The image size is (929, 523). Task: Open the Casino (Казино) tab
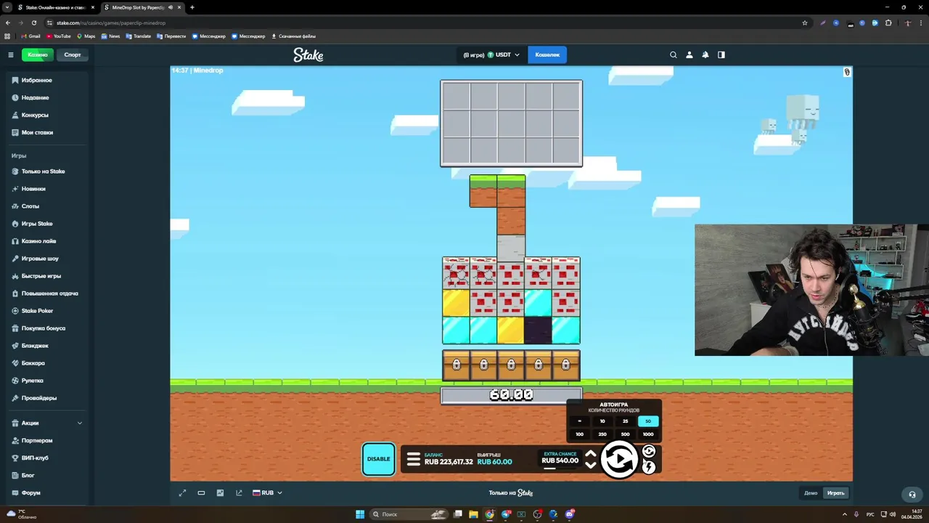pyautogui.click(x=38, y=54)
